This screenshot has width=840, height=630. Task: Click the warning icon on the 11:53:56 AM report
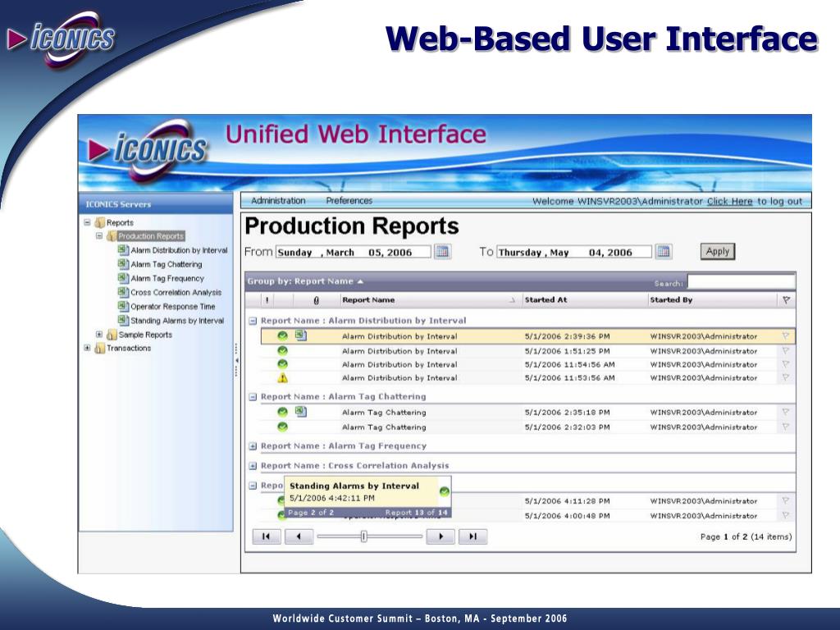282,377
